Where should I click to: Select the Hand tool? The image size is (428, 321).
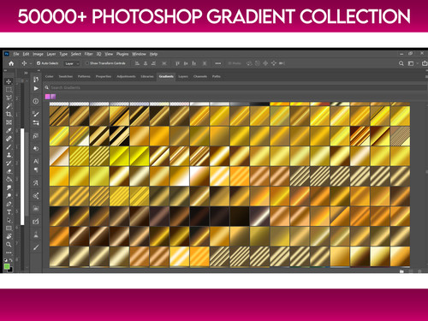(x=9, y=236)
